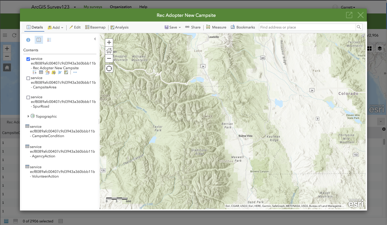Click the Contents heading text

[31, 50]
